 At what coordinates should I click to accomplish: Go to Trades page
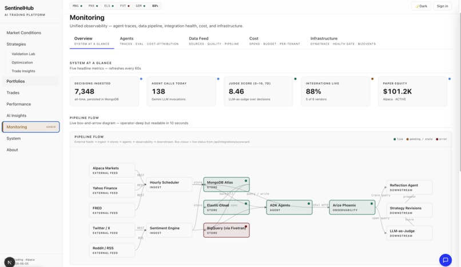point(30,93)
